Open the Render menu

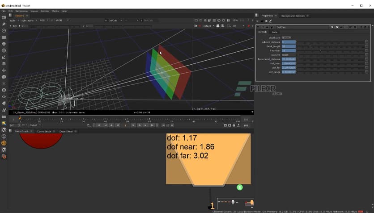45,11
